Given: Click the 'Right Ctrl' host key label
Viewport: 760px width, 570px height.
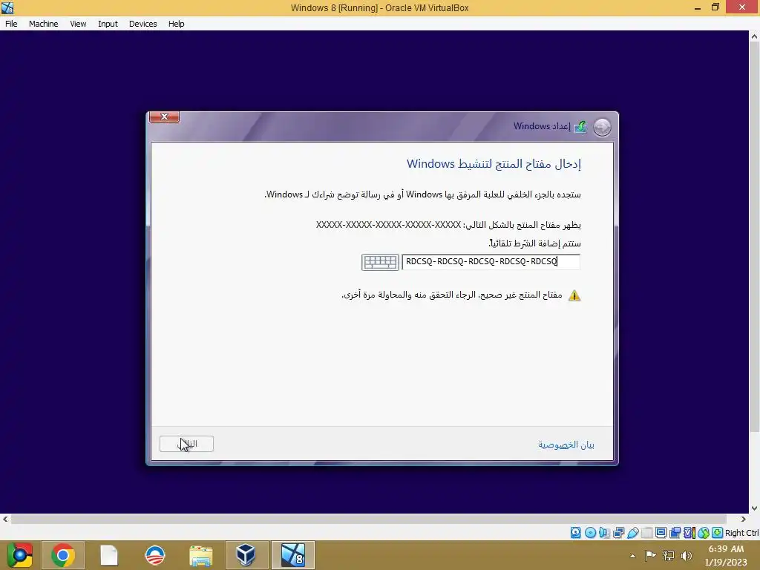Looking at the screenshot, I should [x=741, y=533].
